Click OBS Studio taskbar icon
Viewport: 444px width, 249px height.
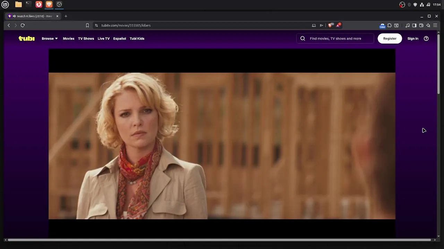[59, 4]
